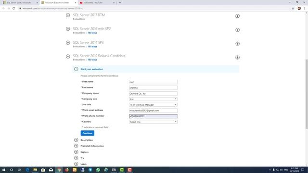Open Microsoft Store from taskbar
This screenshot has height=173, width=308.
[x=43, y=170]
